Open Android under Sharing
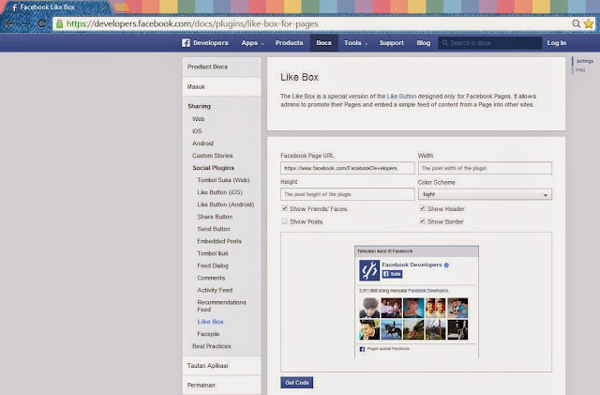This screenshot has height=395, width=600. (x=202, y=144)
